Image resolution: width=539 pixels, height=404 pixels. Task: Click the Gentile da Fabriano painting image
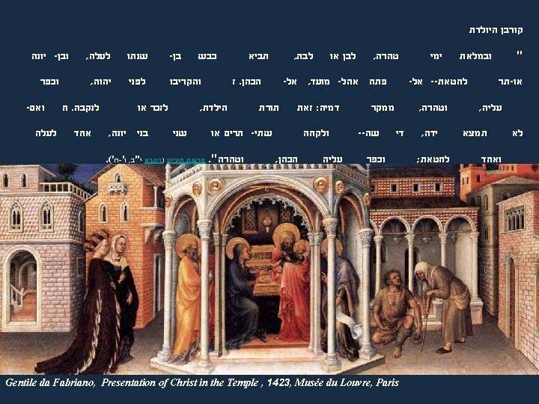(x=269, y=269)
